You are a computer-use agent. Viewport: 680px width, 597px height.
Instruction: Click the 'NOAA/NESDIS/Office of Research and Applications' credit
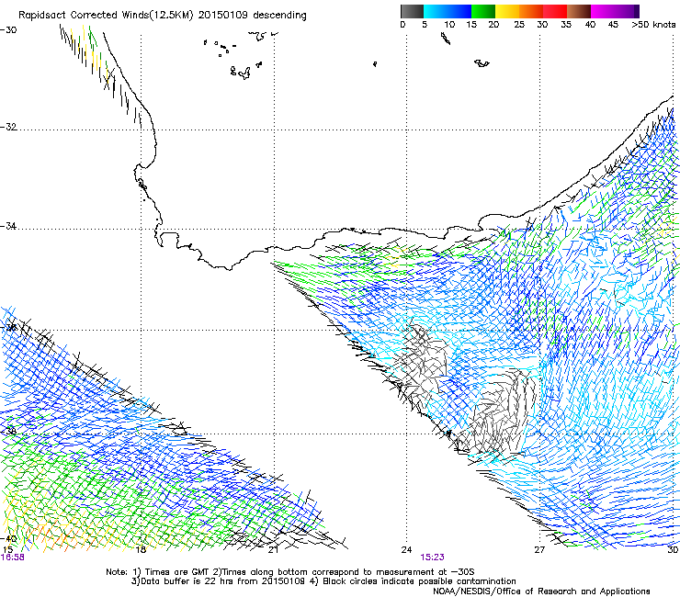[x=541, y=591]
